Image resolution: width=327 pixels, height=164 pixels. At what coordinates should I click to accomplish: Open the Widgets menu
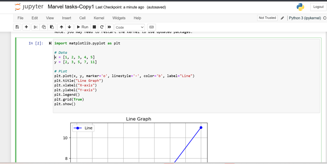(119, 18)
